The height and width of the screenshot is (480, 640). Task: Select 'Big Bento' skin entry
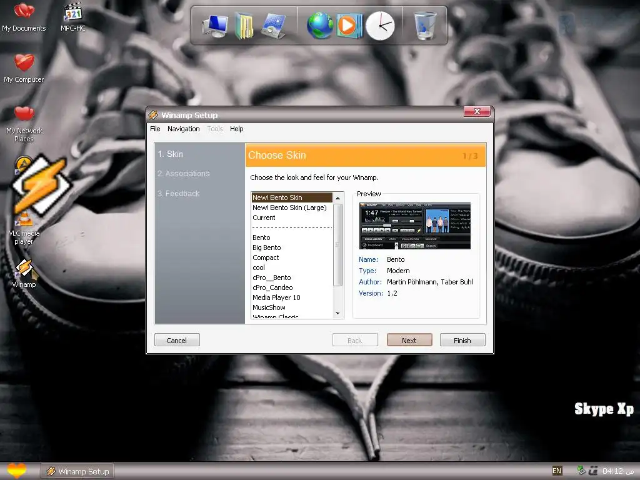point(292,247)
